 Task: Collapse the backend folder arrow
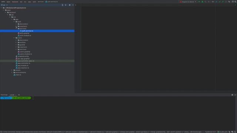(x=6, y=13)
